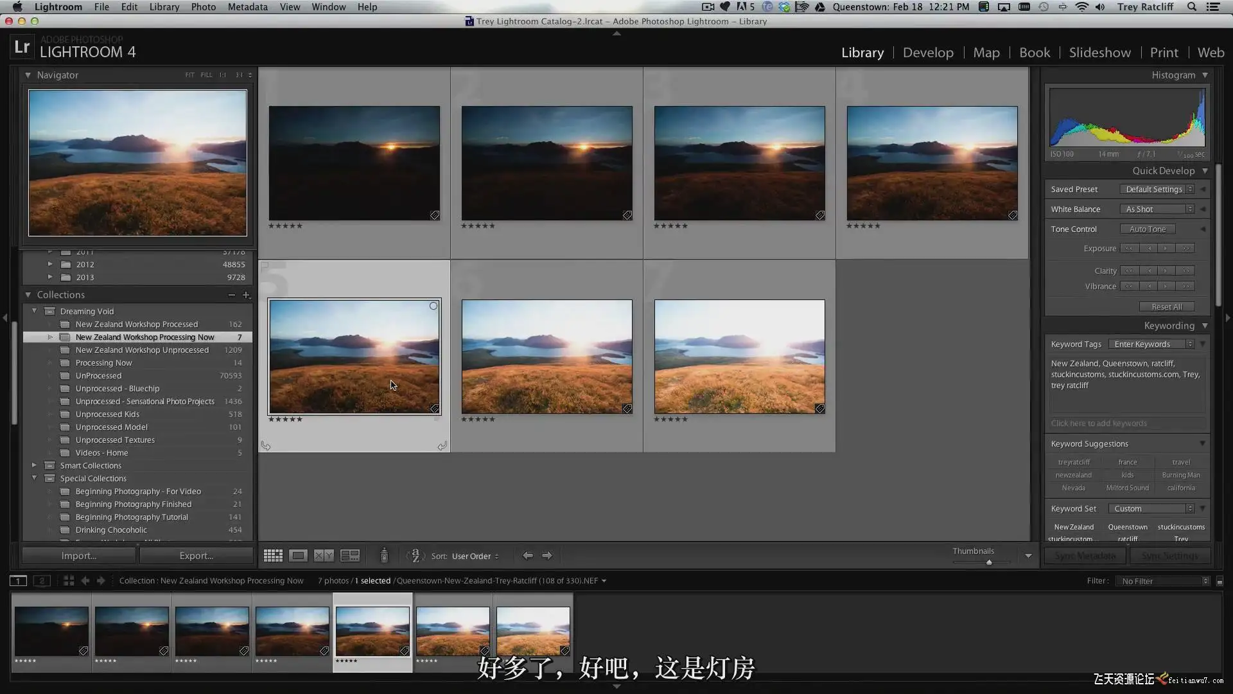Set Navigator zoom to FIT
This screenshot has width=1233, height=694.
[189, 75]
